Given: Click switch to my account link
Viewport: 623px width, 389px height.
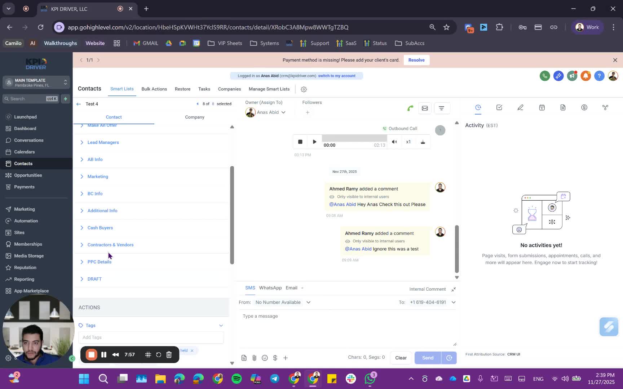Looking at the screenshot, I should [337, 76].
